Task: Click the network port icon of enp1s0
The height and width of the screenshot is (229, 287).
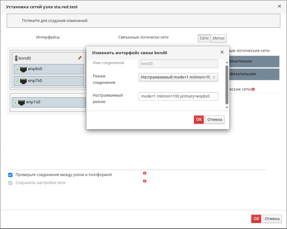Action: tap(21, 102)
